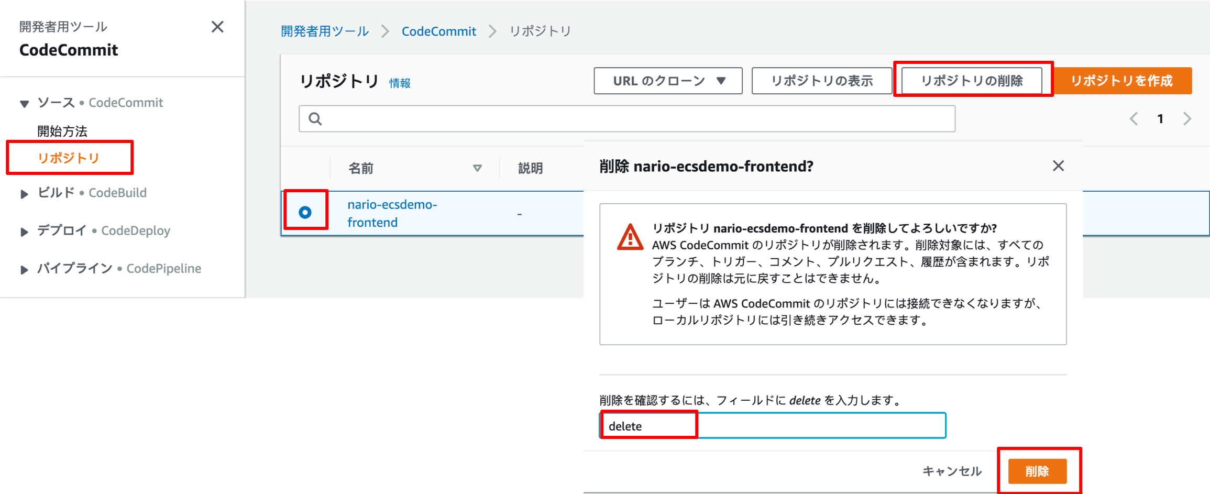The width and height of the screenshot is (1210, 494).
Task: Select page number 1
Action: click(x=1160, y=119)
